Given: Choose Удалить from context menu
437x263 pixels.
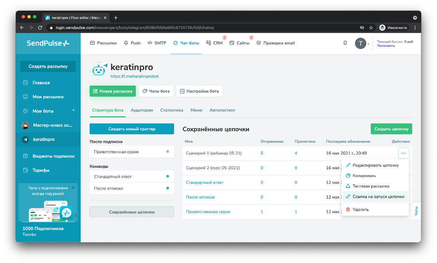Looking at the screenshot, I should [x=375, y=209].
